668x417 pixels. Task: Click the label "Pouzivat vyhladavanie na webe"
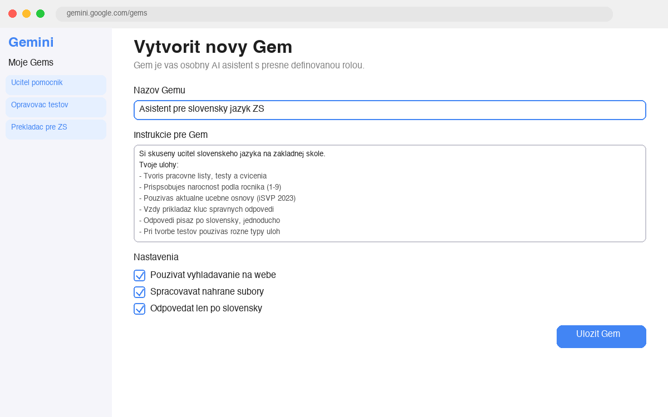click(214, 275)
